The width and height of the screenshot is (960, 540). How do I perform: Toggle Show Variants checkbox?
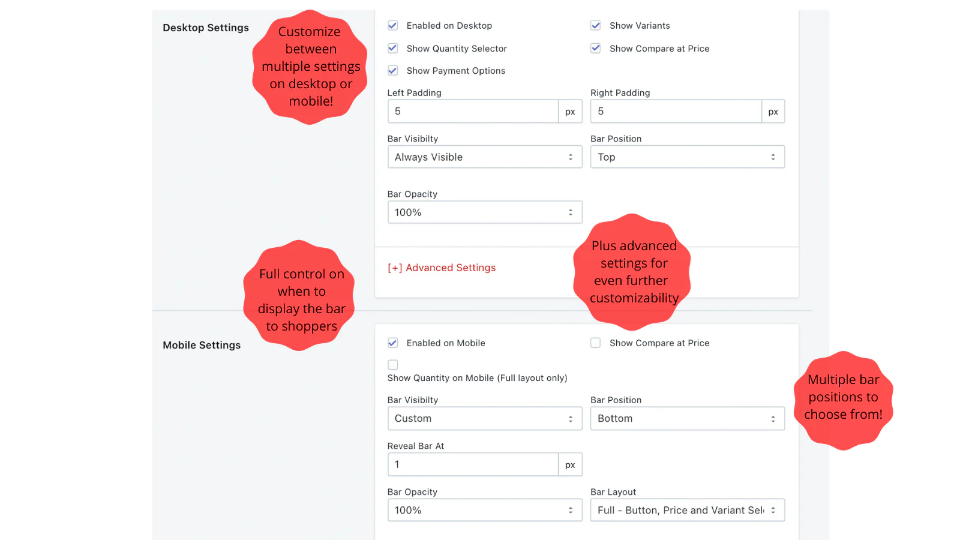coord(596,25)
